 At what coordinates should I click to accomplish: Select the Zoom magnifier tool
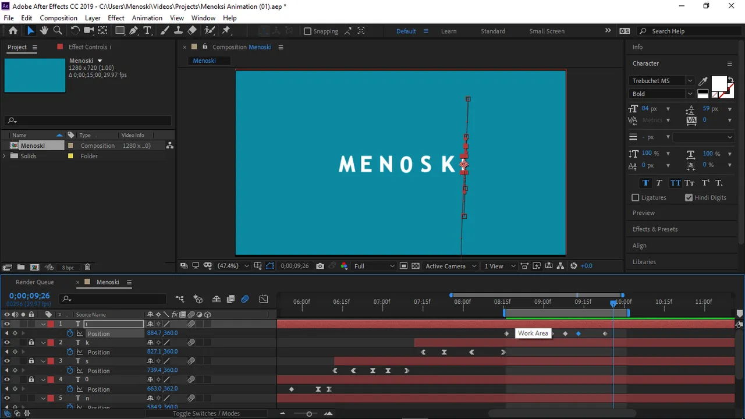click(58, 31)
